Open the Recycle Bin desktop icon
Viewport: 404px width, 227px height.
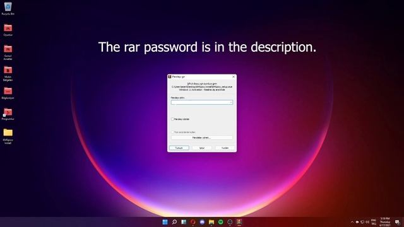[x=8, y=8]
